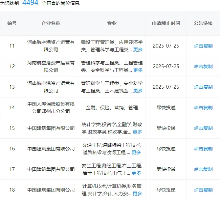Click row number 14

[12, 108]
